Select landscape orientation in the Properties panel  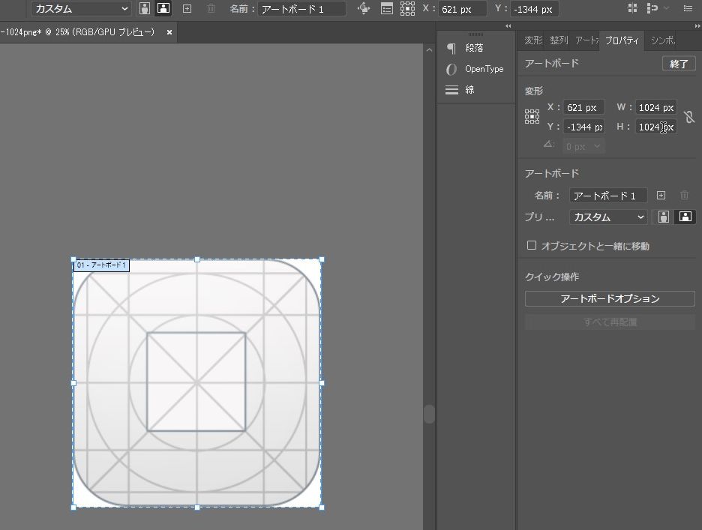tap(685, 217)
